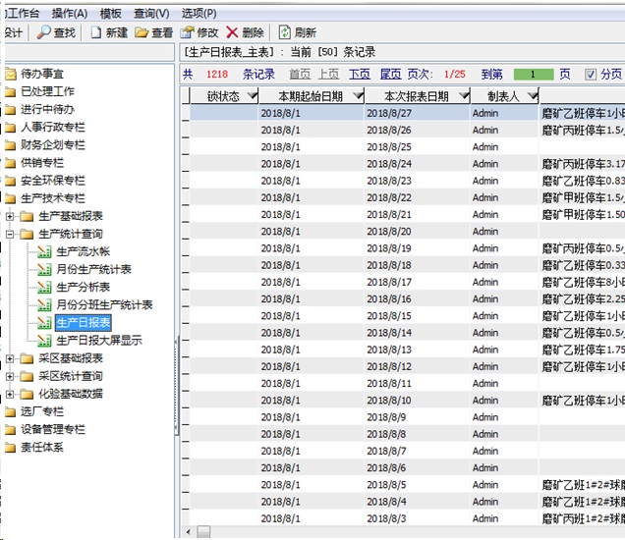The height and width of the screenshot is (540, 625).
Task: Click the 新建 new record icon
Action: coord(97,32)
